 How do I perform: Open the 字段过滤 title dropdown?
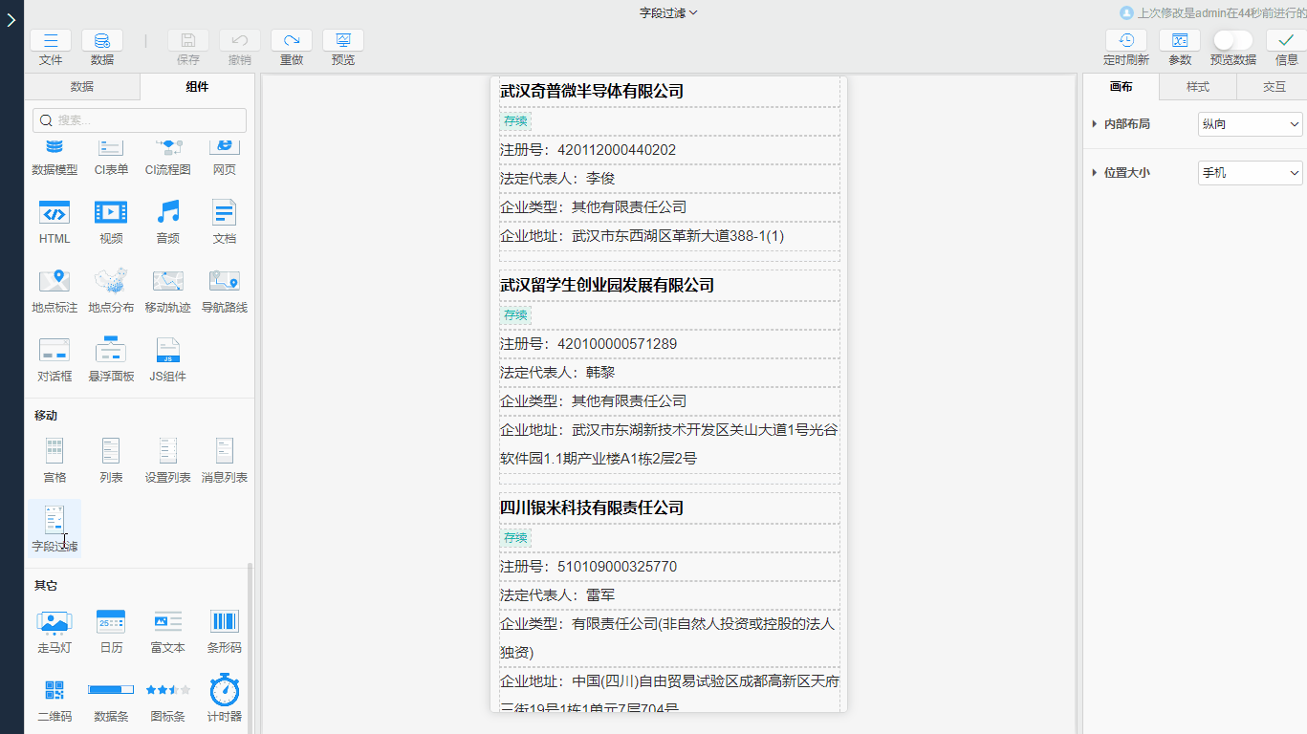[668, 12]
